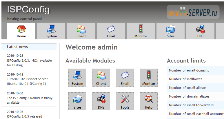The width and height of the screenshot is (224, 119).
Task: Open Monitor tab in top navigation bar
Action: (141, 31)
